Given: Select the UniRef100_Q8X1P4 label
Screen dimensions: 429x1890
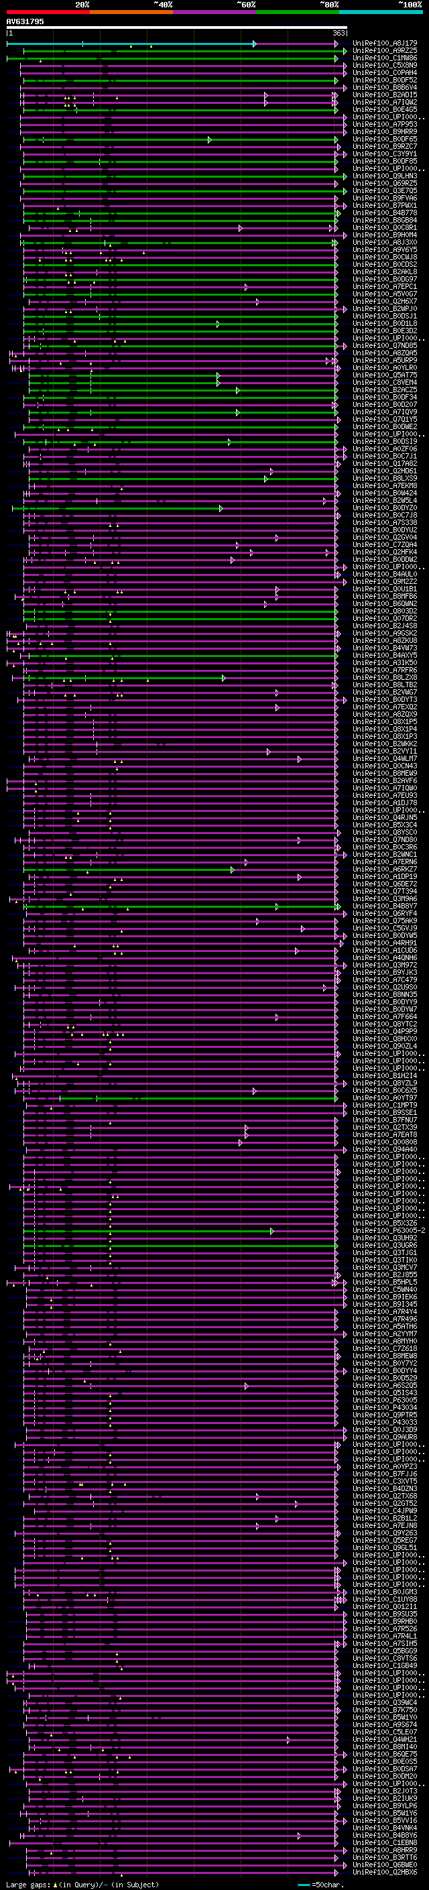Looking at the screenshot, I should [385, 729].
